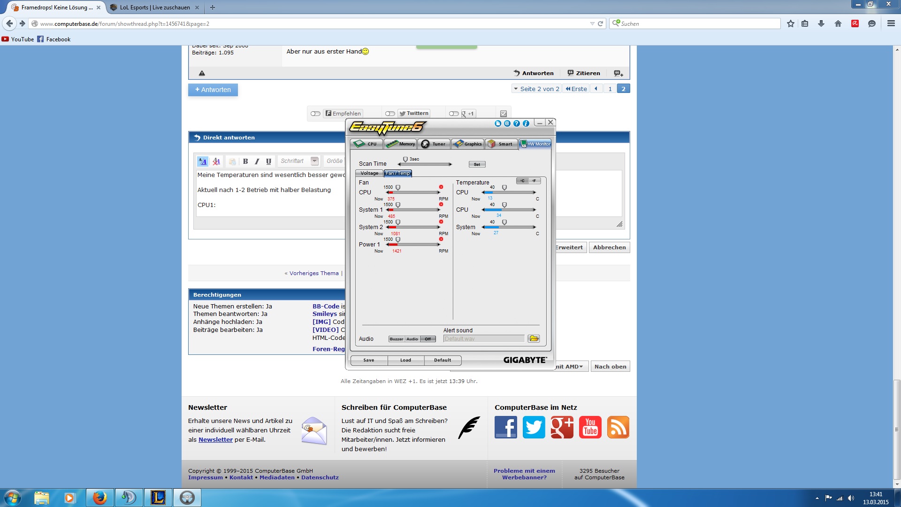
Task: Click the Nach oben button
Action: point(610,367)
